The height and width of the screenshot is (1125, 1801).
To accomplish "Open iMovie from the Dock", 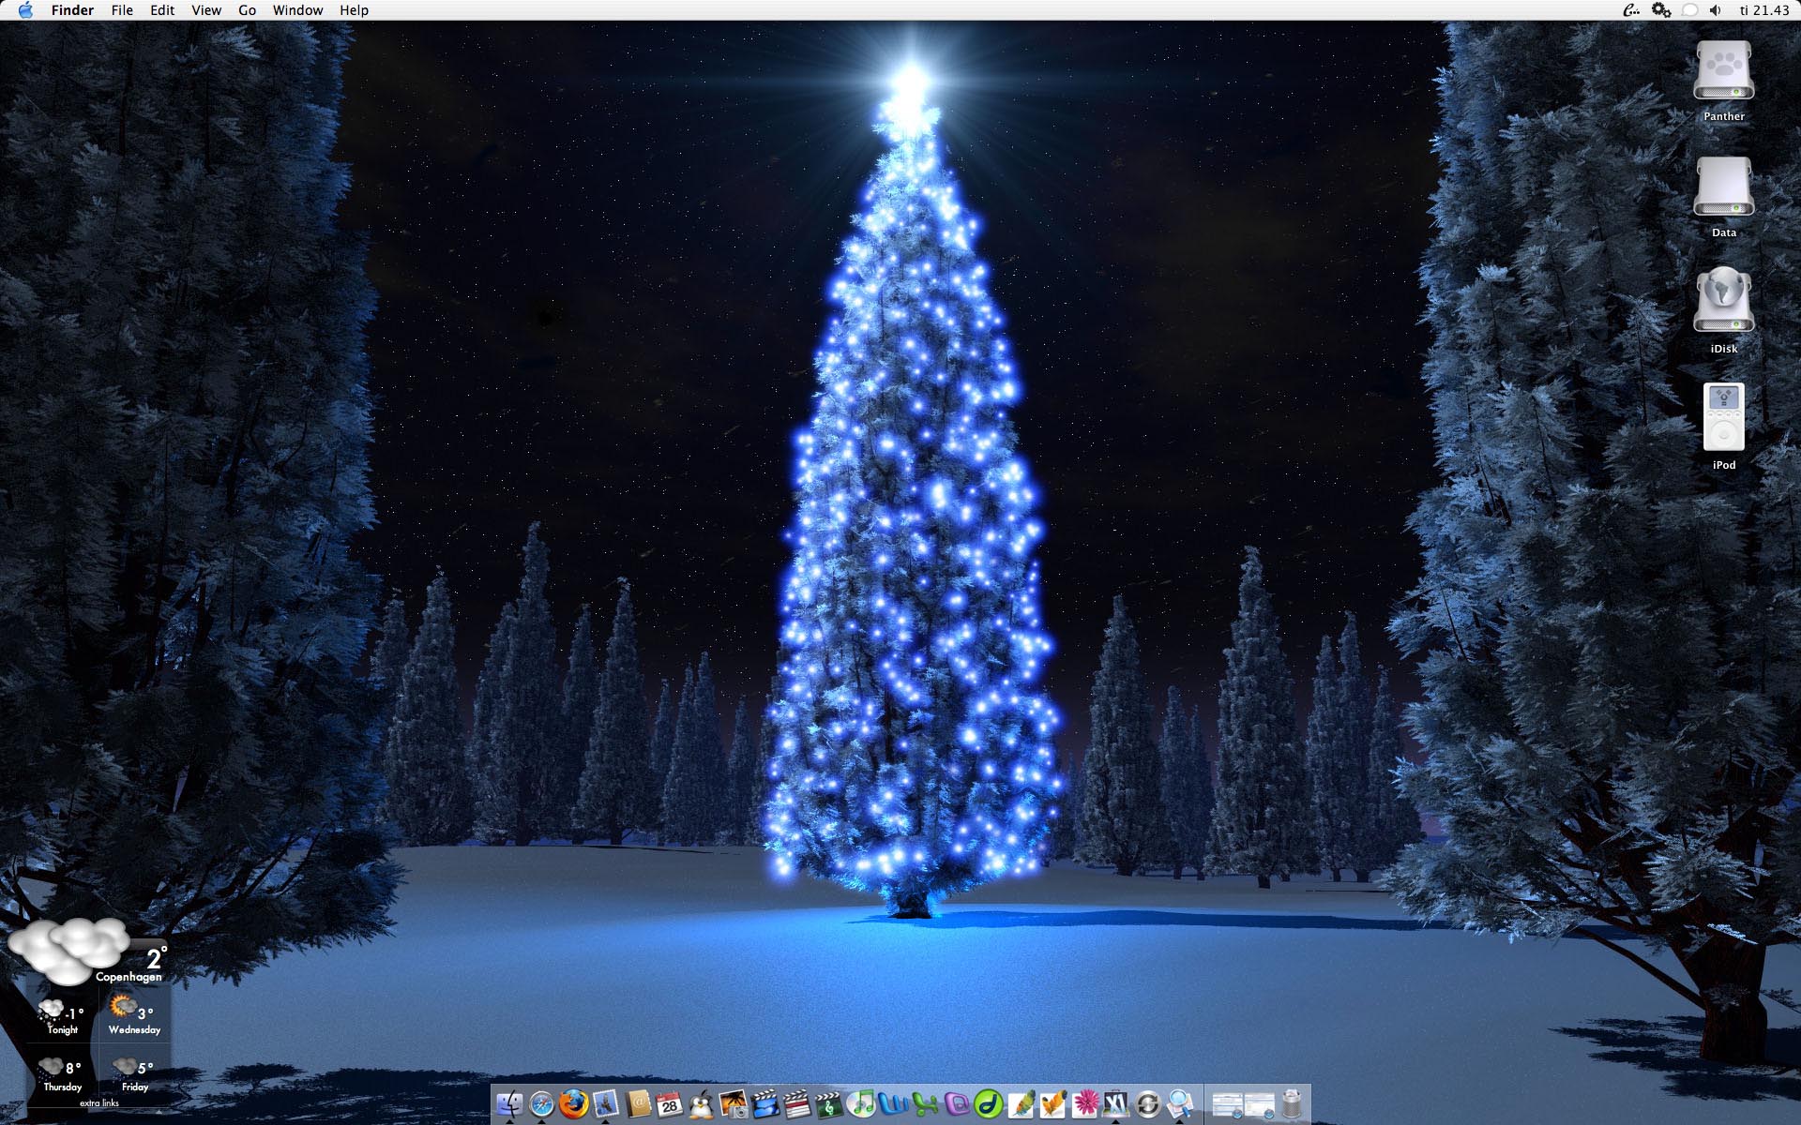I will point(765,1103).
